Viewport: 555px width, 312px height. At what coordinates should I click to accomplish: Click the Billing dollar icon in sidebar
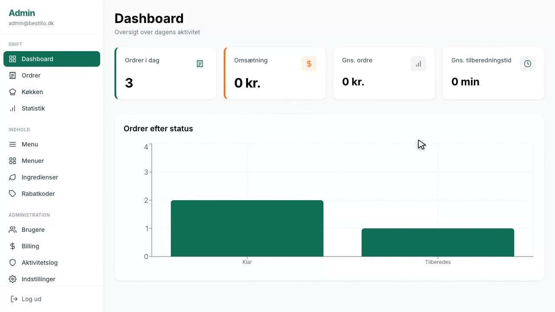tap(13, 246)
